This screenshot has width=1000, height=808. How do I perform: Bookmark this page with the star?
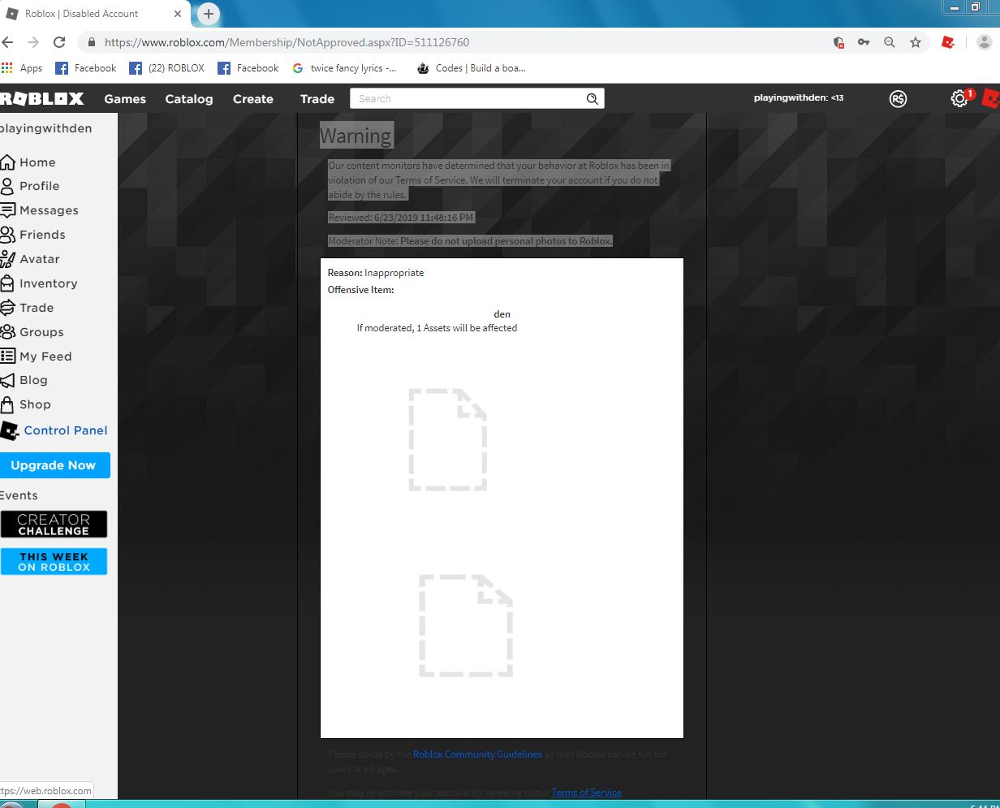(916, 42)
